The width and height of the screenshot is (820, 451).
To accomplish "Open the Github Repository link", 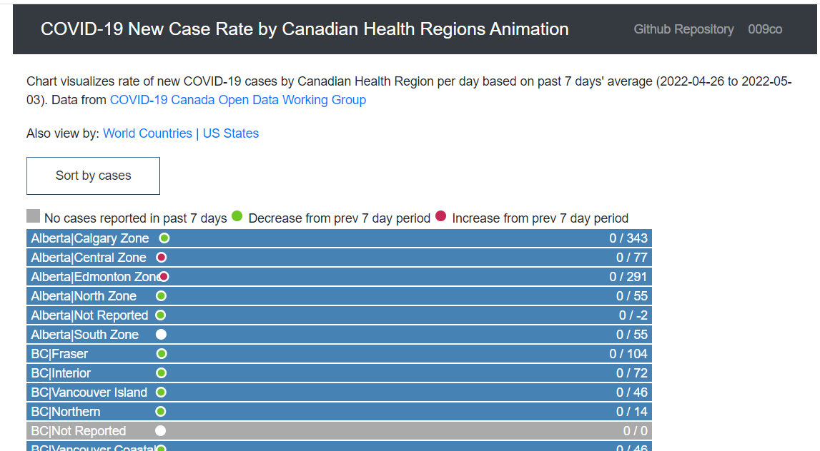I will tap(683, 29).
